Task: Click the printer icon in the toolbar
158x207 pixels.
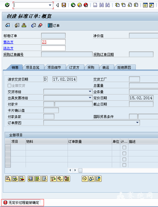Action: [x=95, y=5]
